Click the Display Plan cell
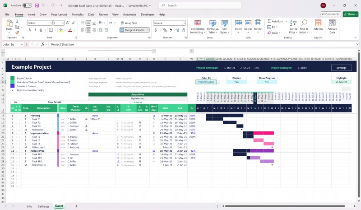Screen dimensions: 361x210 236,82
